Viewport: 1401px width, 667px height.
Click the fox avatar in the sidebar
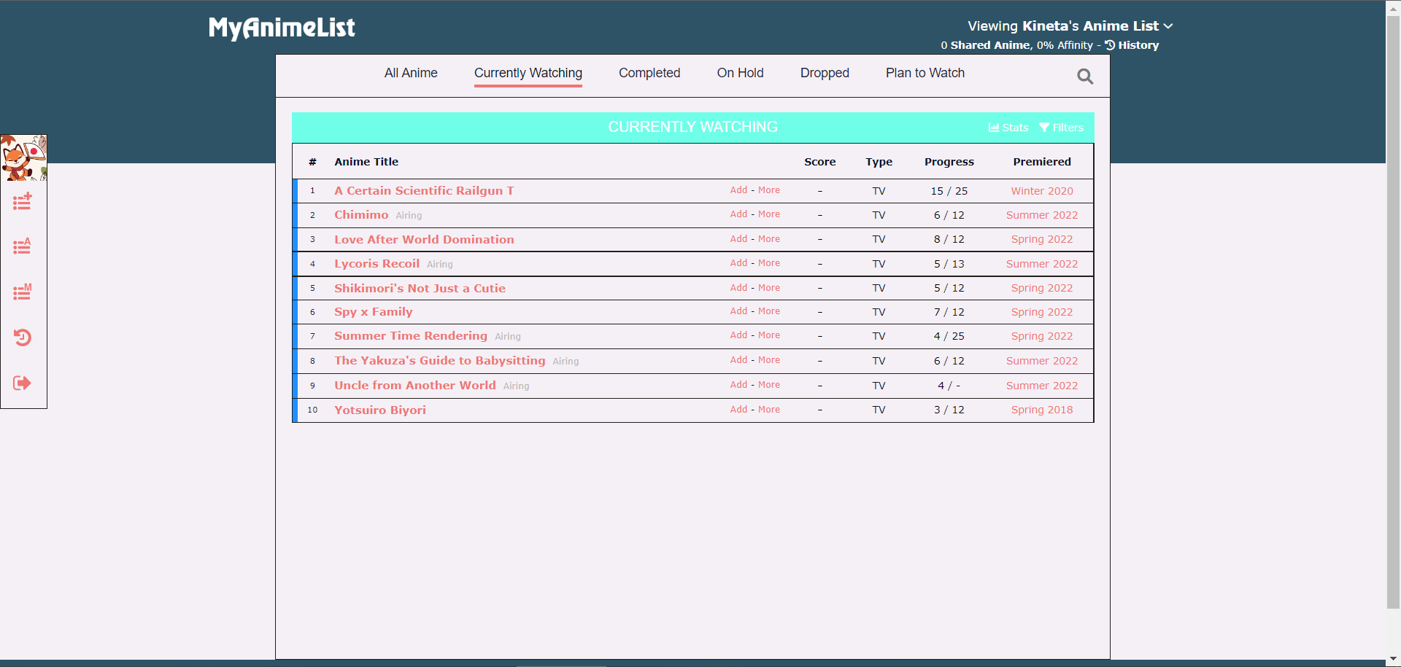point(23,157)
